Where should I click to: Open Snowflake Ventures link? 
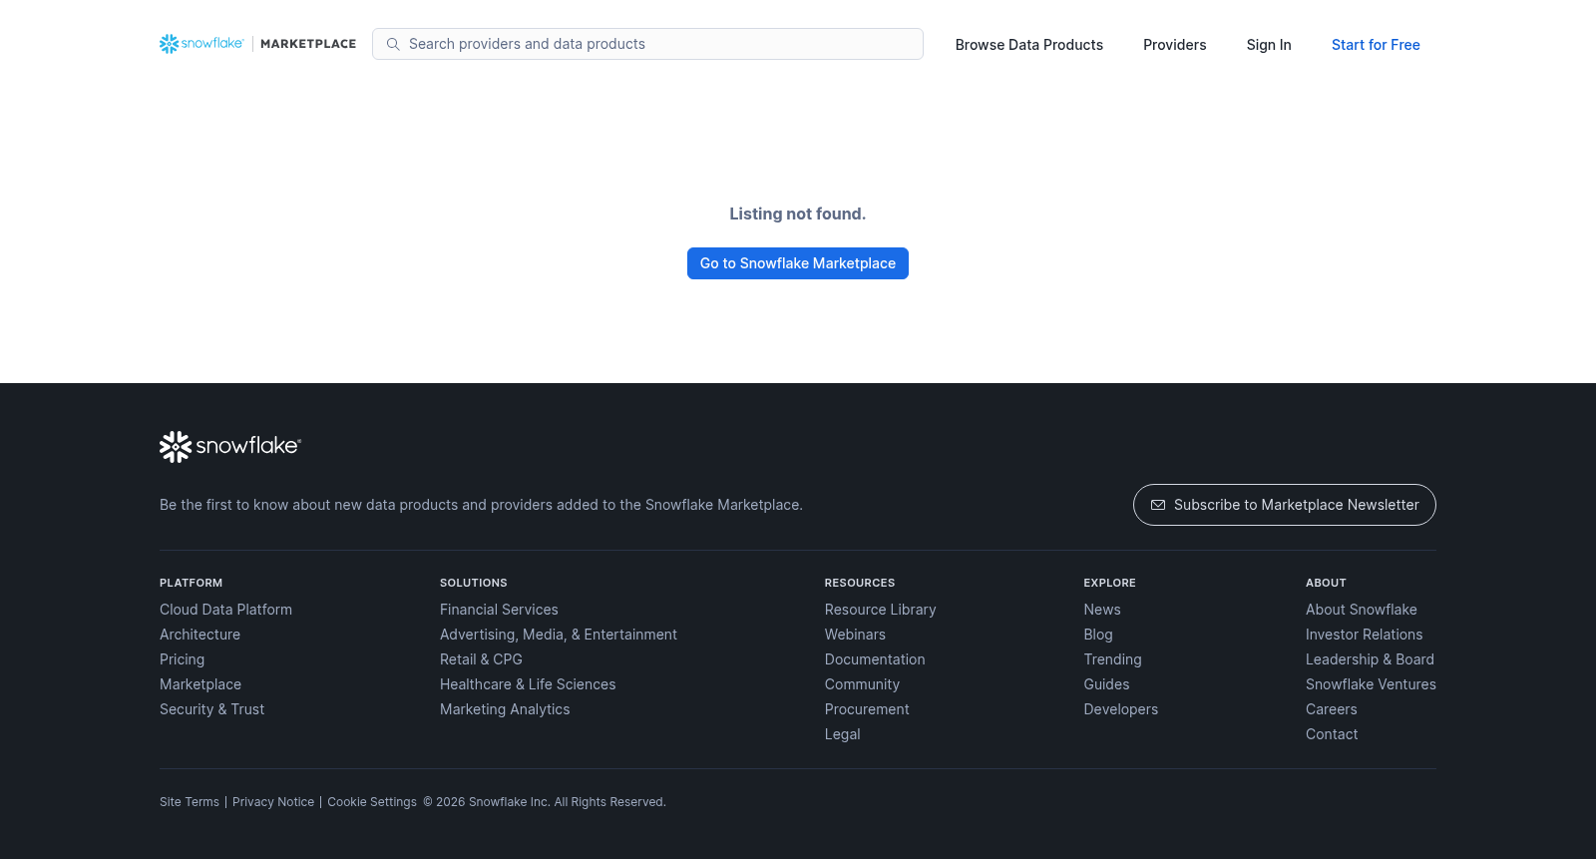(x=1371, y=684)
